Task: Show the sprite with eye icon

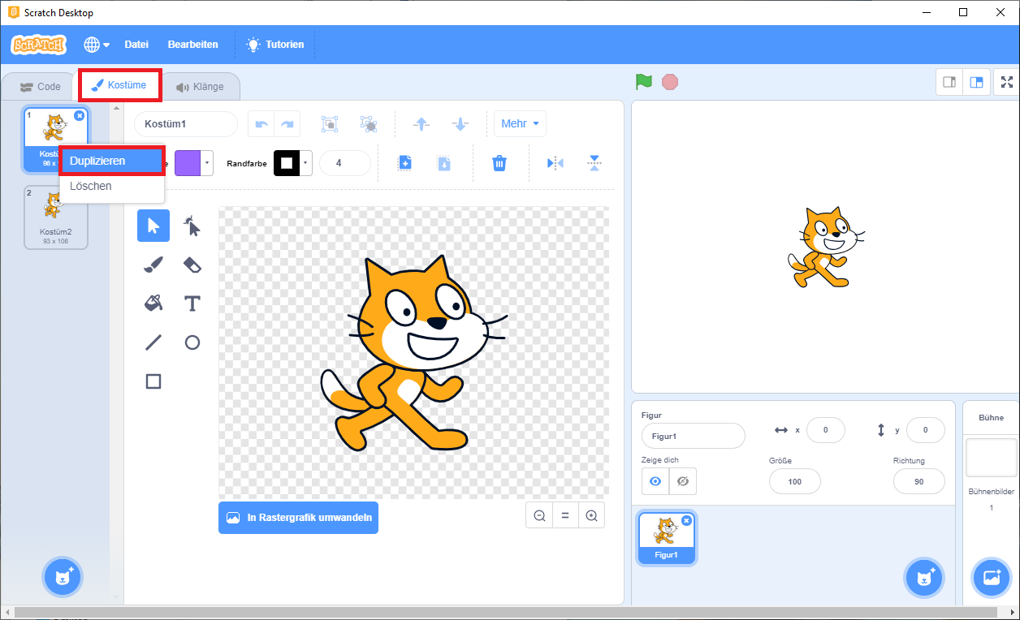Action: click(655, 481)
